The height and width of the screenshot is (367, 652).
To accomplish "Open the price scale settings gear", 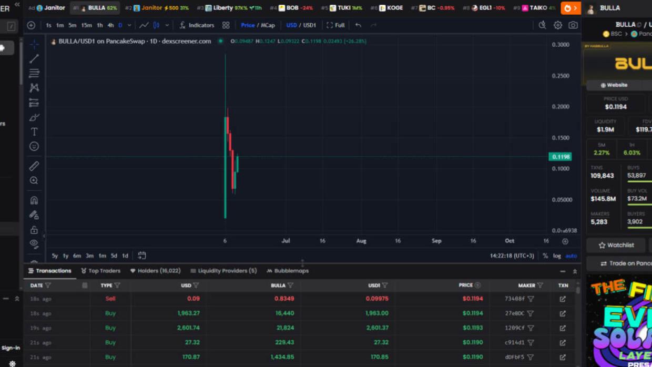I will click(x=565, y=241).
